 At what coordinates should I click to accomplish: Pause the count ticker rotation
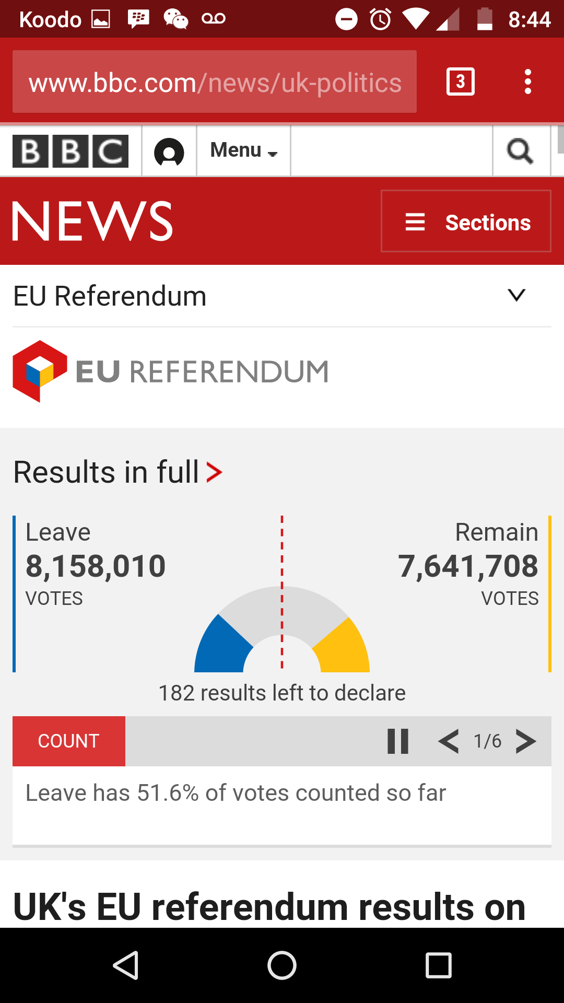point(398,741)
